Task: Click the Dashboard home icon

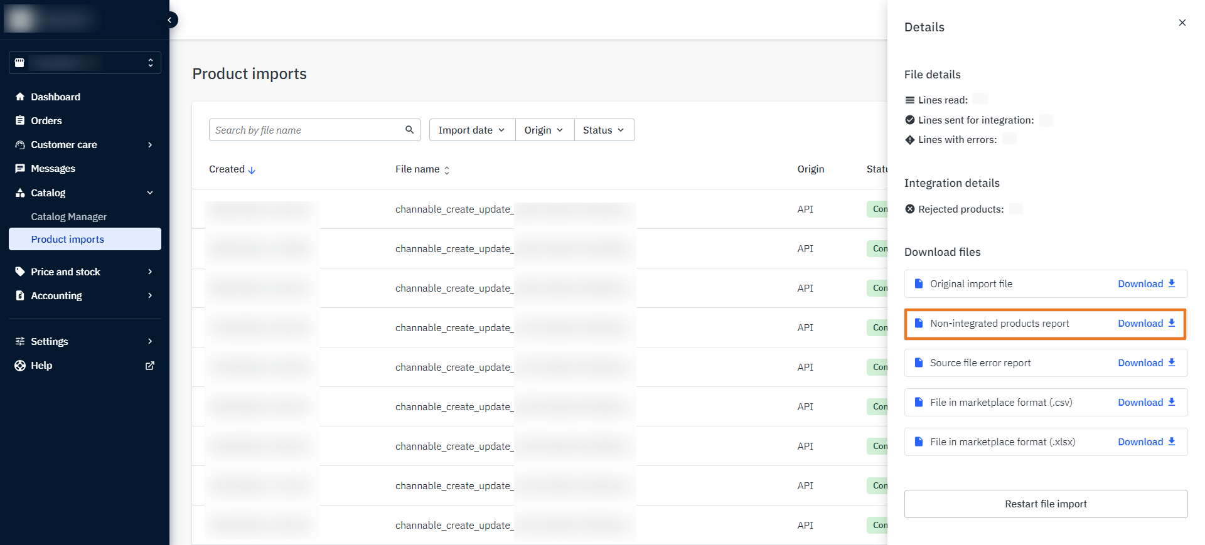Action: (20, 97)
